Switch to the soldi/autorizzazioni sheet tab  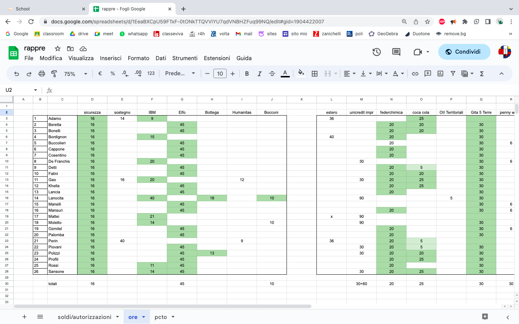click(x=85, y=317)
